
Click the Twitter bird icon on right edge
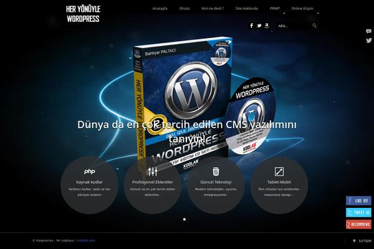click(369, 40)
